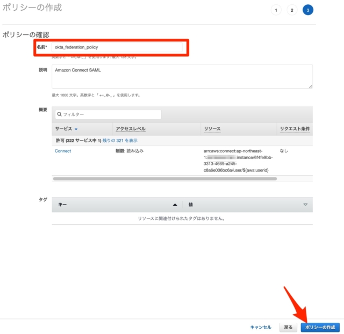Click the description box resize handle
This screenshot has width=344, height=334.
point(310,86)
